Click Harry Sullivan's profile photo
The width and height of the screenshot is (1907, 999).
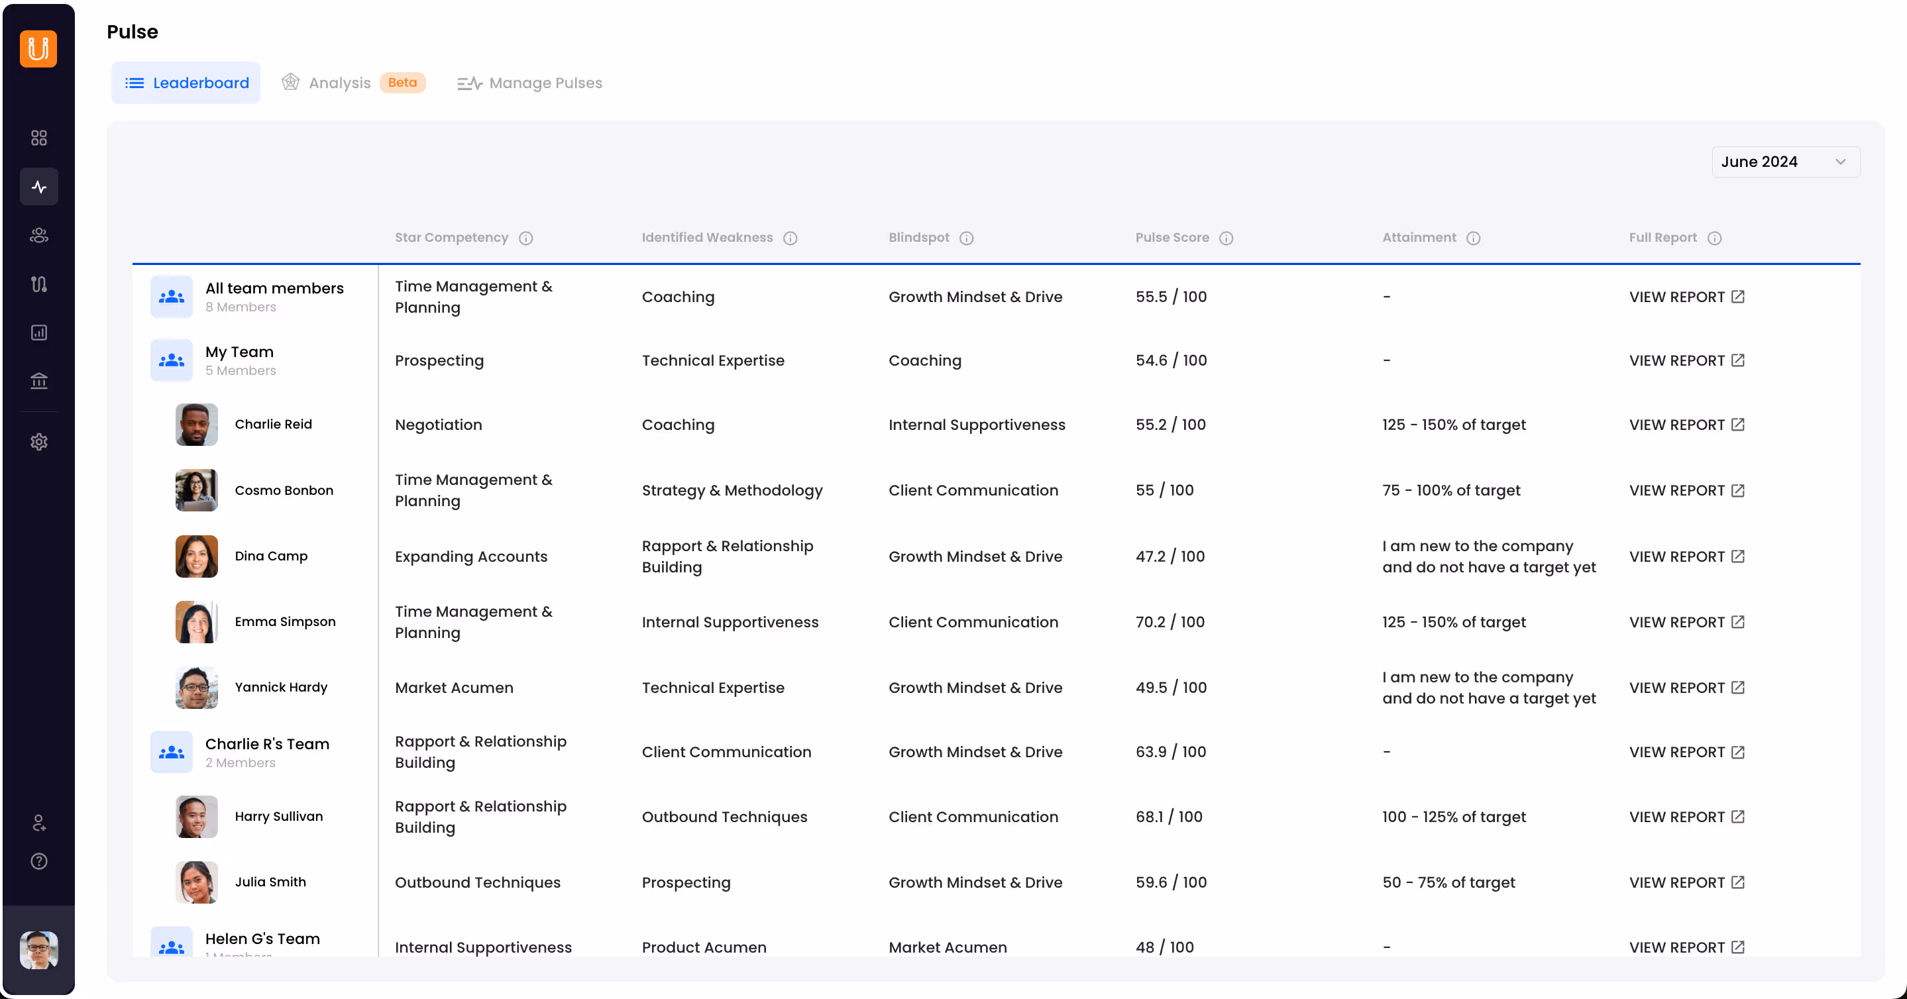pyautogui.click(x=196, y=817)
